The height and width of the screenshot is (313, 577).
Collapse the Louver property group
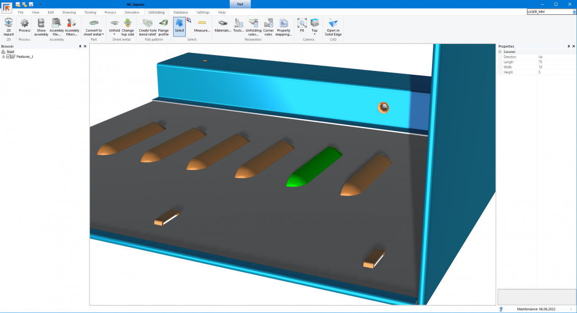point(500,52)
